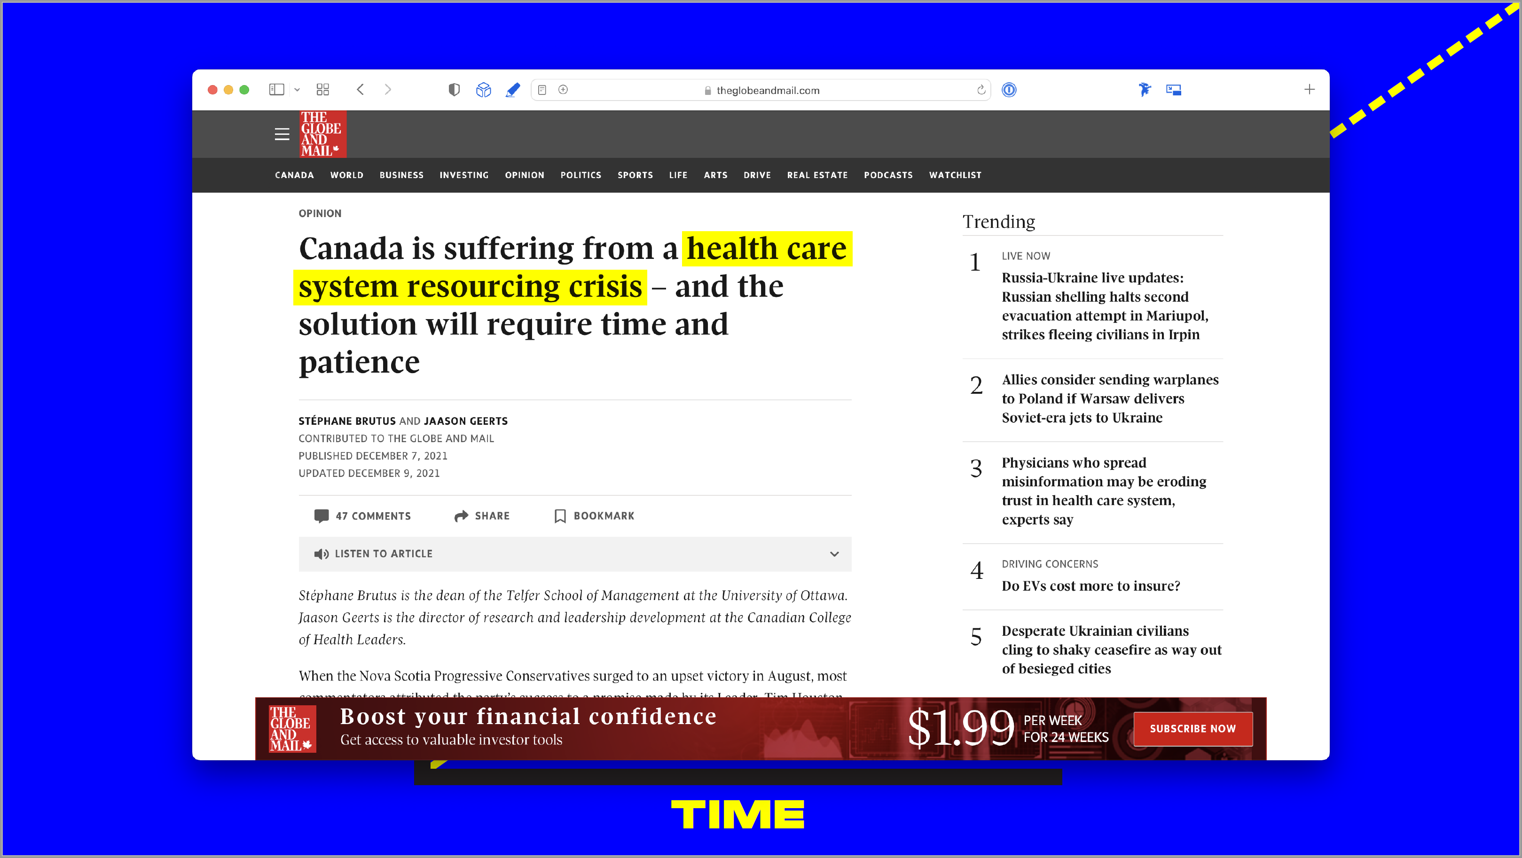This screenshot has width=1522, height=858.
Task: Open Desperate Ukrainian civilians trending story
Action: click(x=1111, y=649)
